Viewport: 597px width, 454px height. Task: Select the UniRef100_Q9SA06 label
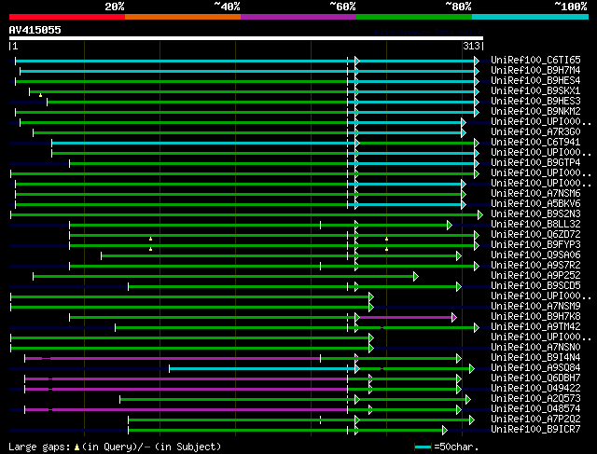coord(535,255)
